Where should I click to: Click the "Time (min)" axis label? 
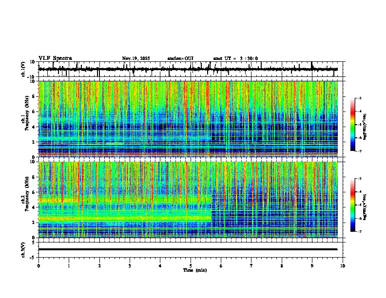pyautogui.click(x=195, y=270)
